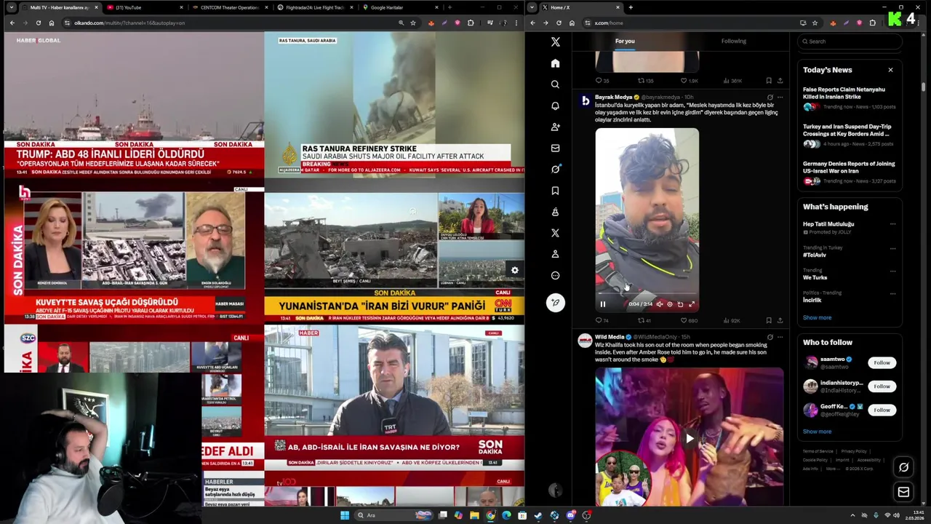This screenshot has height=524, width=931.
Task: Open Bookmarks in X sidebar
Action: (555, 191)
